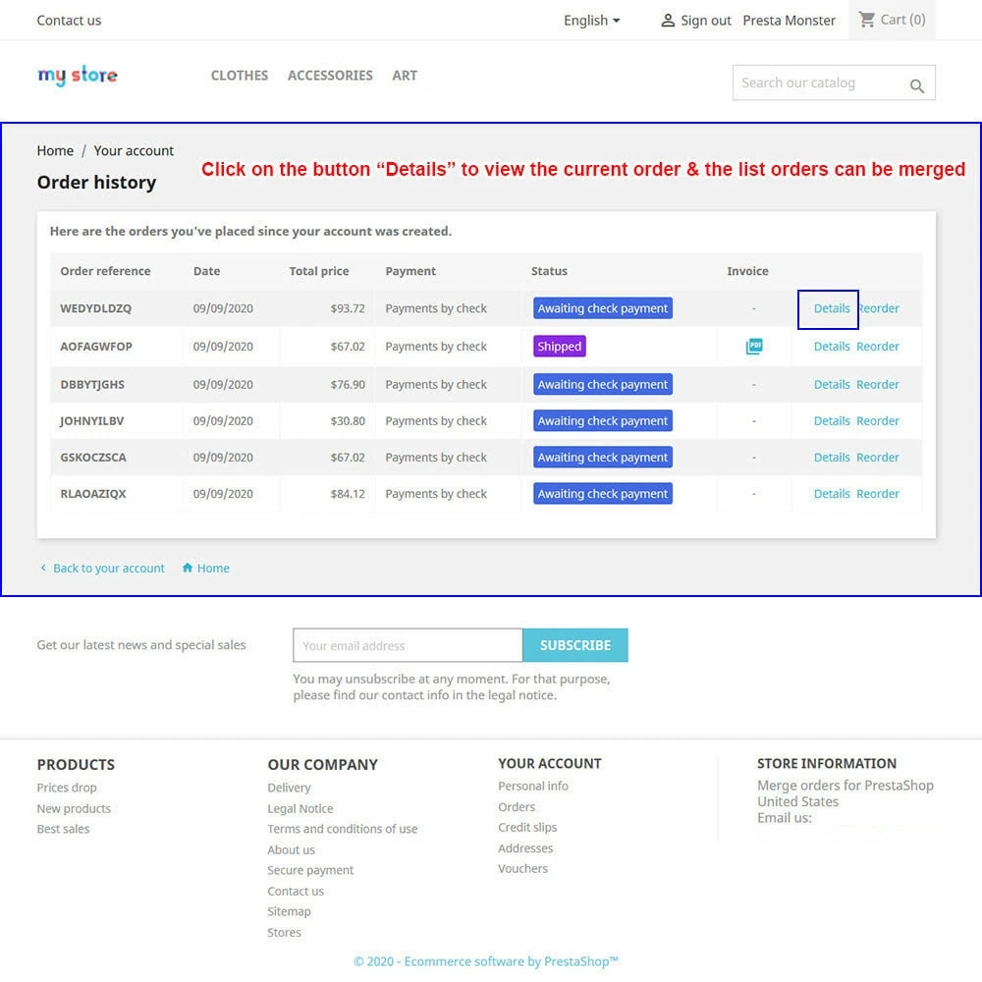Image resolution: width=982 pixels, height=982 pixels.
Task: View Details of order GSKOCZSCA
Action: (832, 458)
